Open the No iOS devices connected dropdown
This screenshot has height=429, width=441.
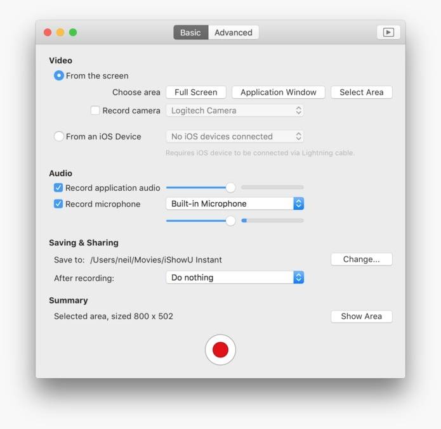pyautogui.click(x=235, y=136)
